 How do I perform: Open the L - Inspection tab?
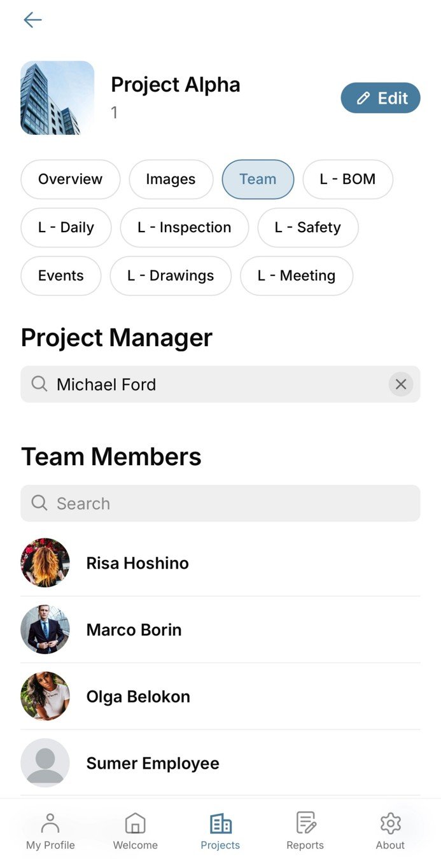coord(184,228)
